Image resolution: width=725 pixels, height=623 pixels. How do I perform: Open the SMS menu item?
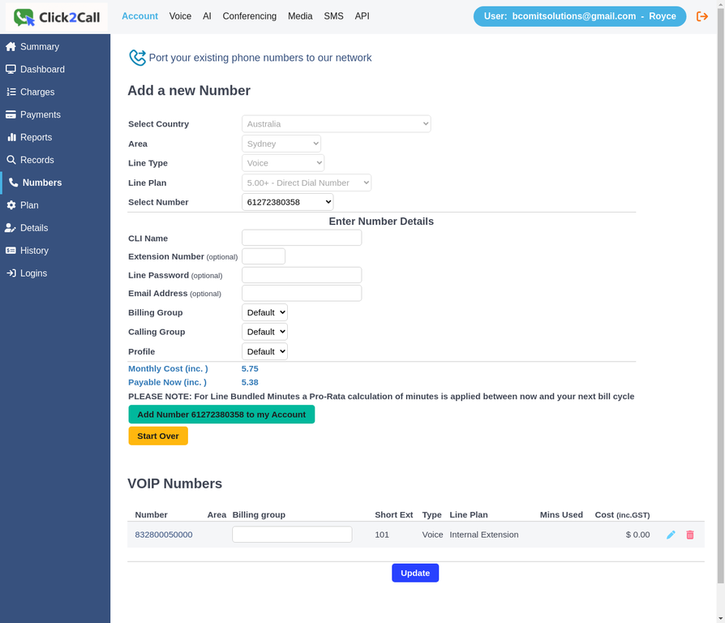point(333,15)
